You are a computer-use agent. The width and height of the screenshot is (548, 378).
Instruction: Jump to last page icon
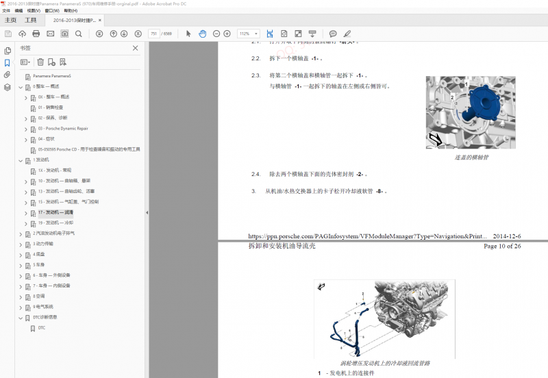pos(138,34)
